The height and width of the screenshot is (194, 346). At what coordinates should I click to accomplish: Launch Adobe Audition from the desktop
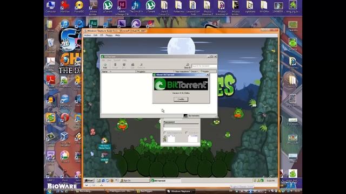point(94,24)
